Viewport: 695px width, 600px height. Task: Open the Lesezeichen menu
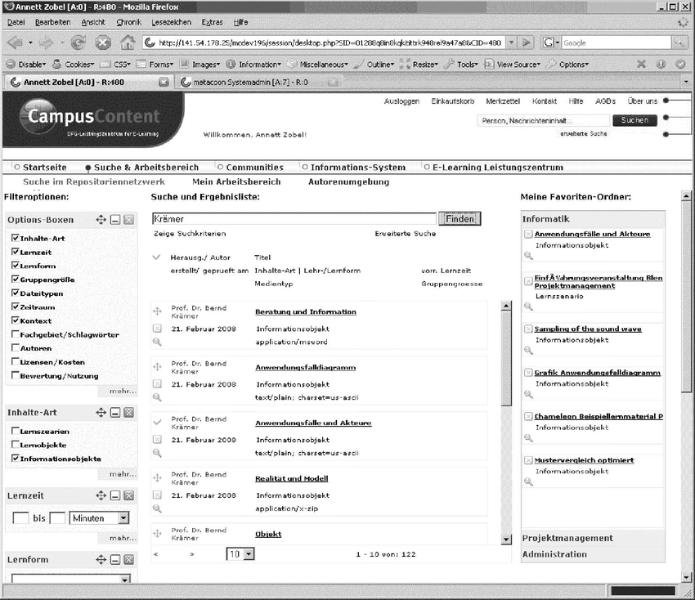[x=172, y=22]
